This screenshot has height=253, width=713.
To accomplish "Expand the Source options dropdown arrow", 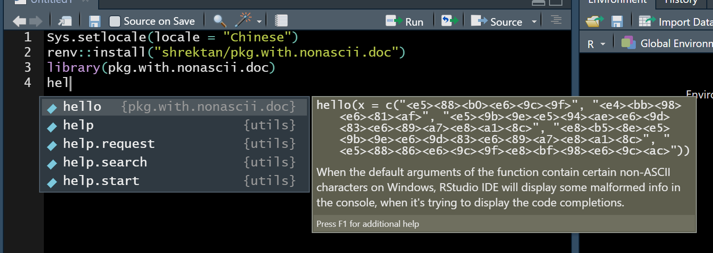I will 534,22.
